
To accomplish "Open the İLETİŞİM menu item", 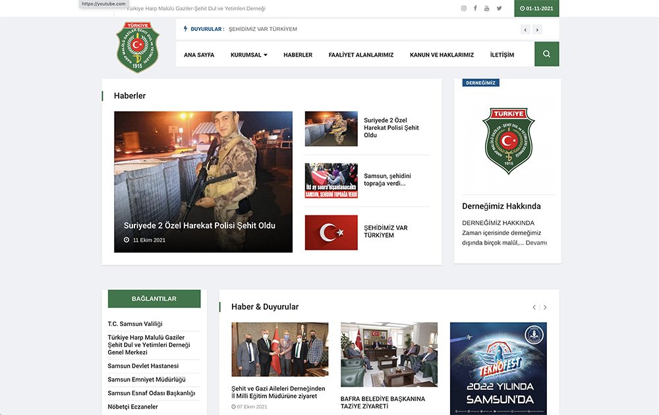I will tap(501, 55).
